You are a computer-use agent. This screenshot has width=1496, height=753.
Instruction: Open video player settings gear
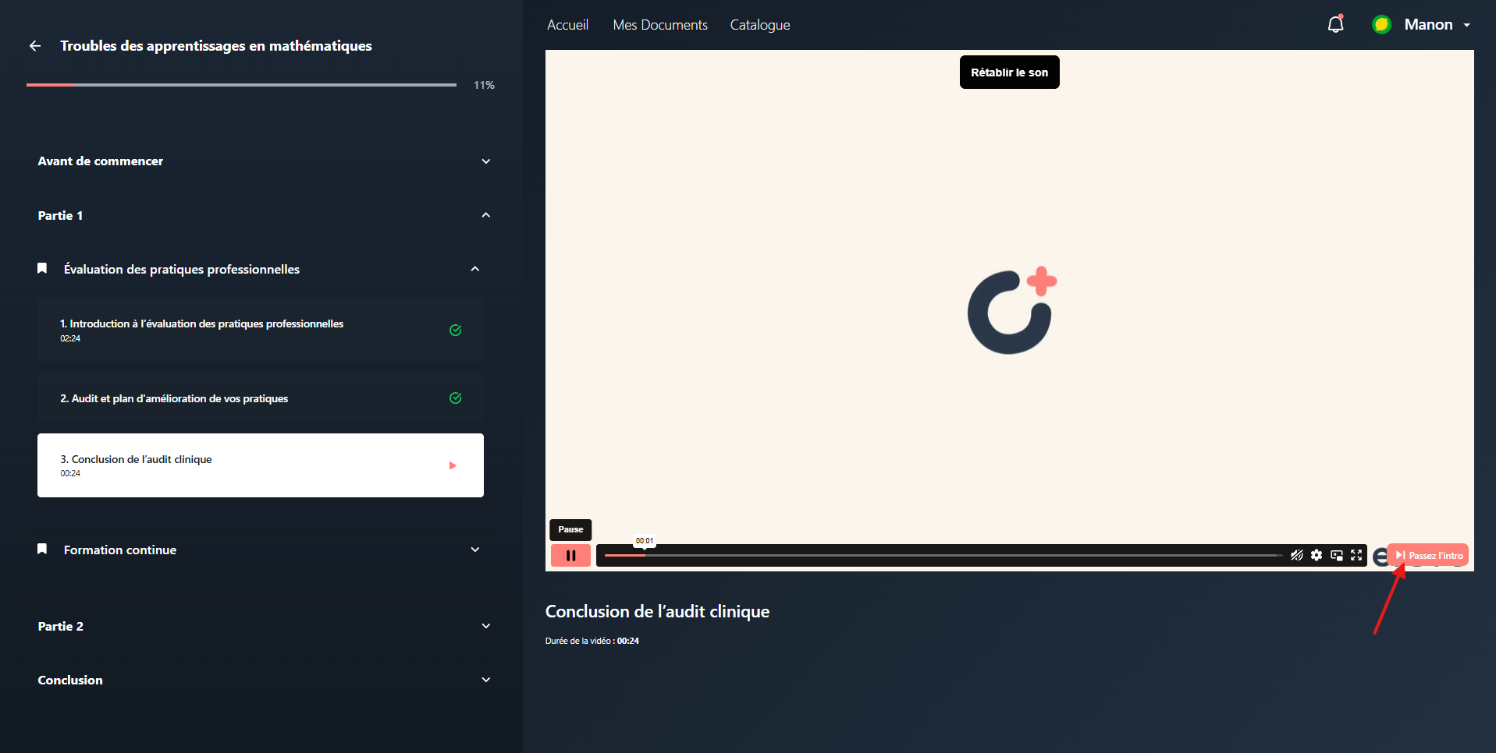point(1317,556)
